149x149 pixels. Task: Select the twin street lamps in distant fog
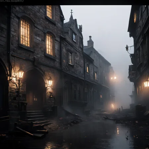tap(114, 78)
